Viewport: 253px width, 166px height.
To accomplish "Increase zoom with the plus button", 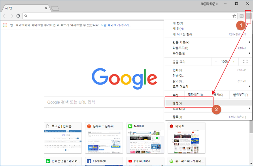I will (234, 62).
